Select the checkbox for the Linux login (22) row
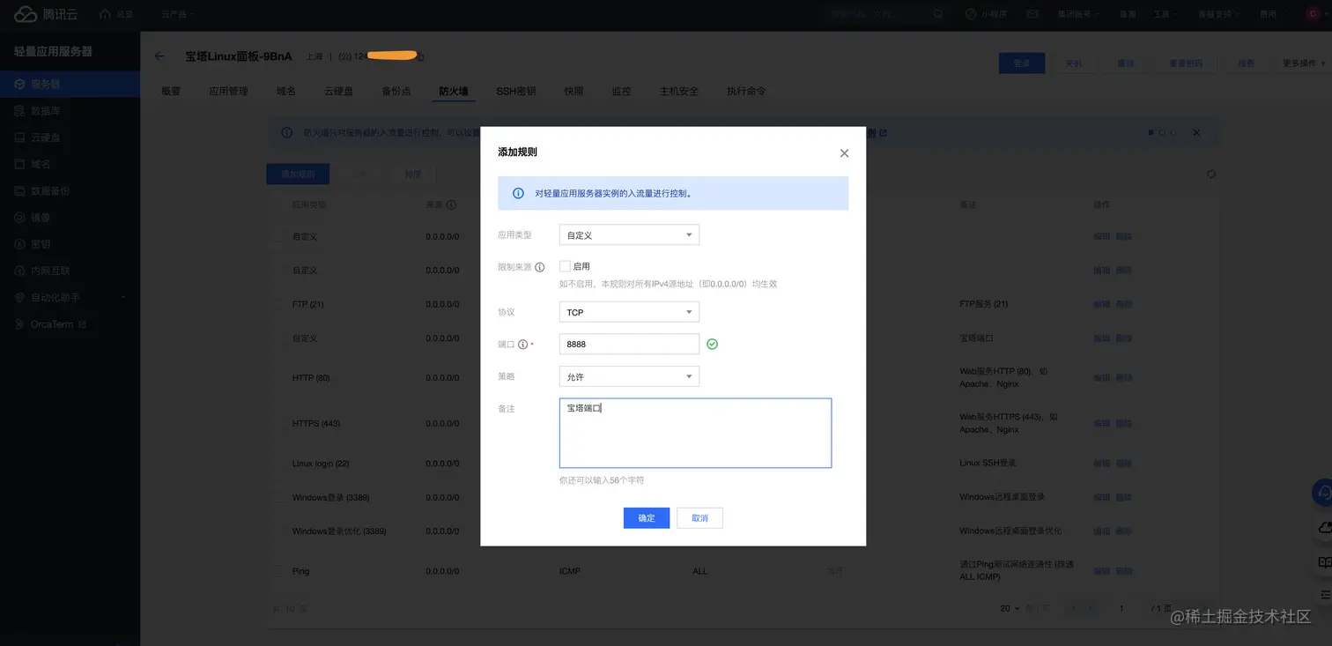The height and width of the screenshot is (646, 1332). [x=278, y=464]
